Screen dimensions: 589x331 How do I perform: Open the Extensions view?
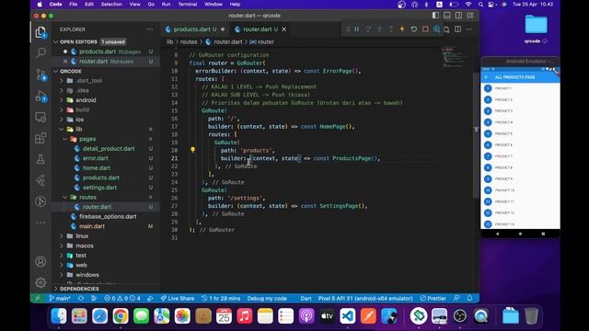click(40, 138)
